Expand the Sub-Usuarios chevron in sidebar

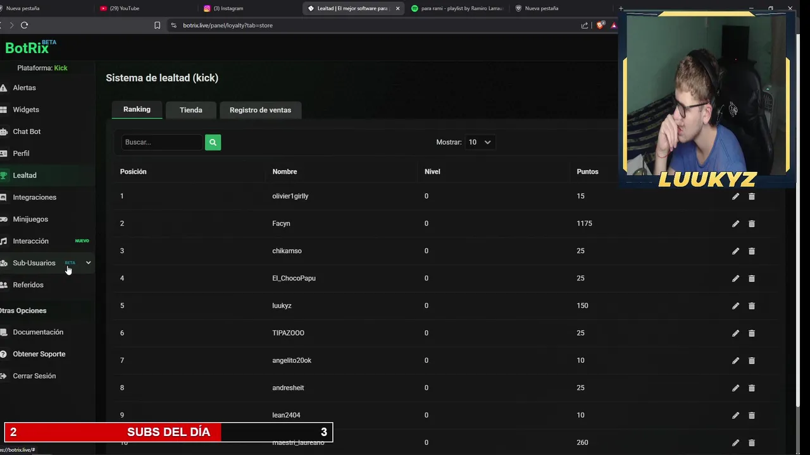tap(88, 263)
